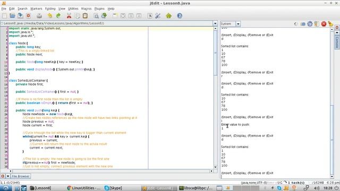Open the Help menu
This screenshot has width=340, height=191.
click(x=111, y=8)
